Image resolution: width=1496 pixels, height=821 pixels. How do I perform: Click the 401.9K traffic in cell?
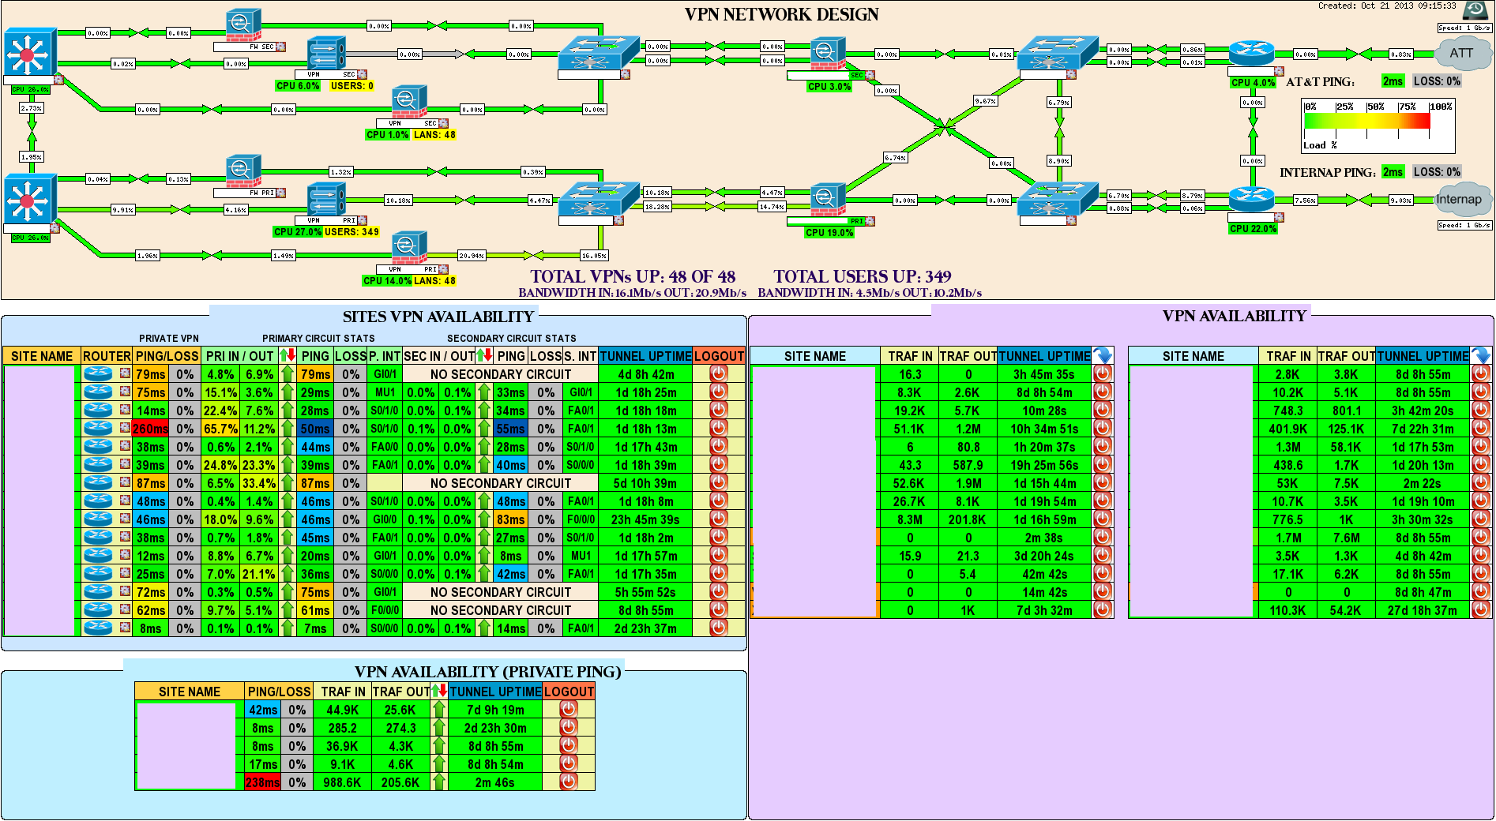click(x=1288, y=429)
